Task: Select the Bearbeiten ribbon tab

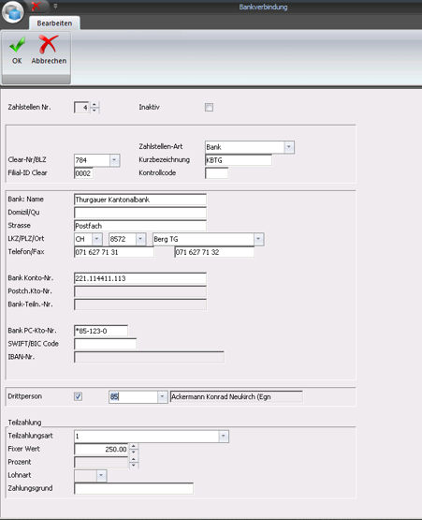Action: [54, 23]
